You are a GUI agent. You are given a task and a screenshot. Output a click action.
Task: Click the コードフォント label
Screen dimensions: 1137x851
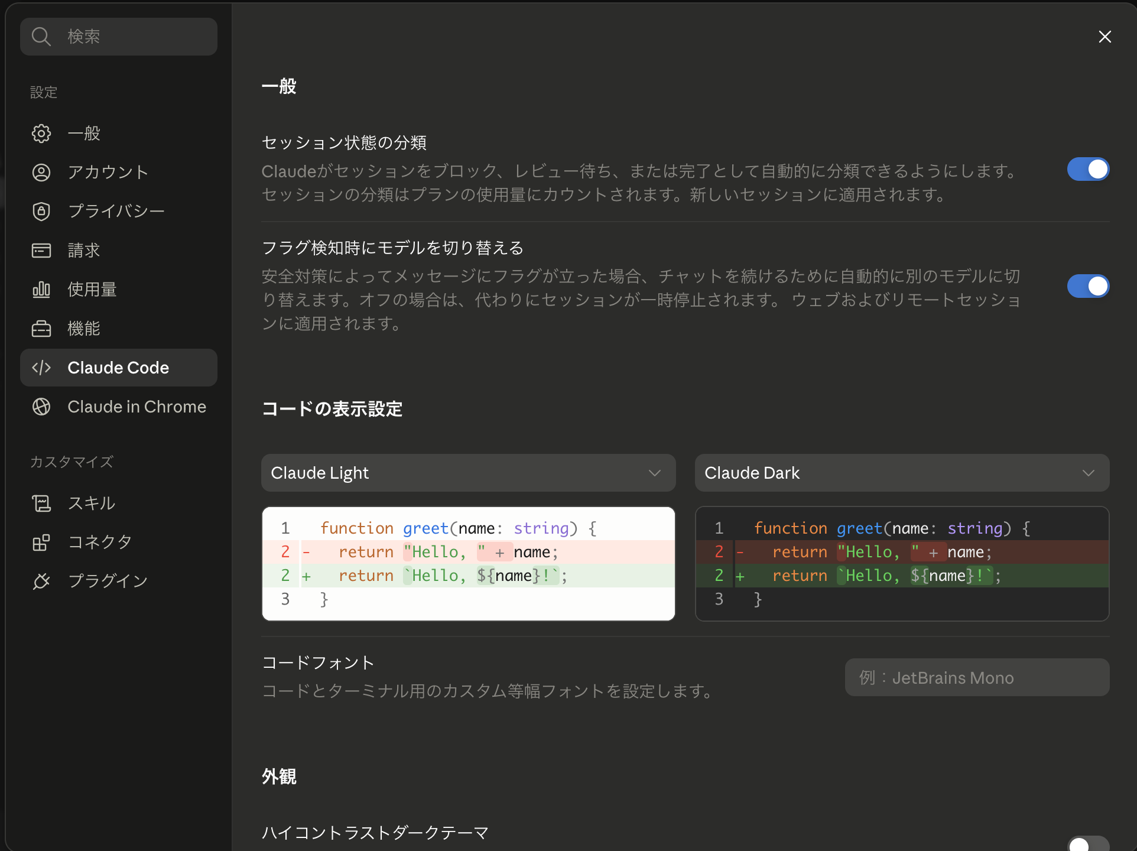(x=318, y=663)
